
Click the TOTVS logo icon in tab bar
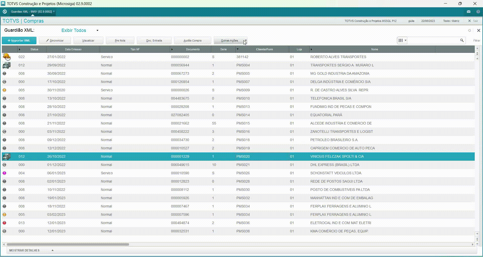tap(5, 12)
